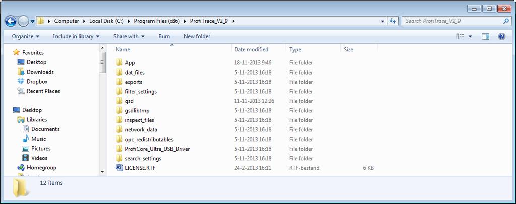The image size is (516, 204).
Task: Open Downloads in the sidebar
Action: point(40,72)
